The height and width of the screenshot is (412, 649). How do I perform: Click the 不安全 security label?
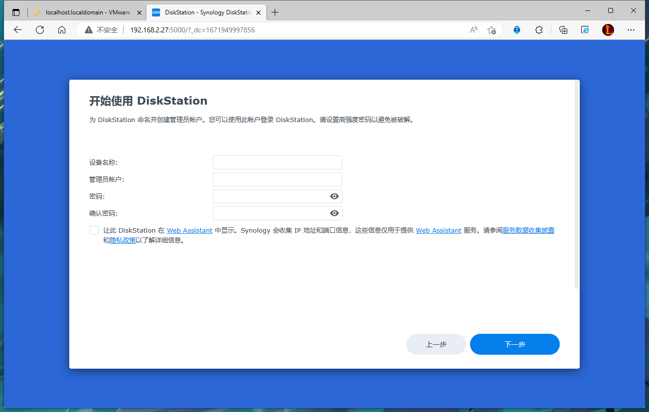pos(107,30)
